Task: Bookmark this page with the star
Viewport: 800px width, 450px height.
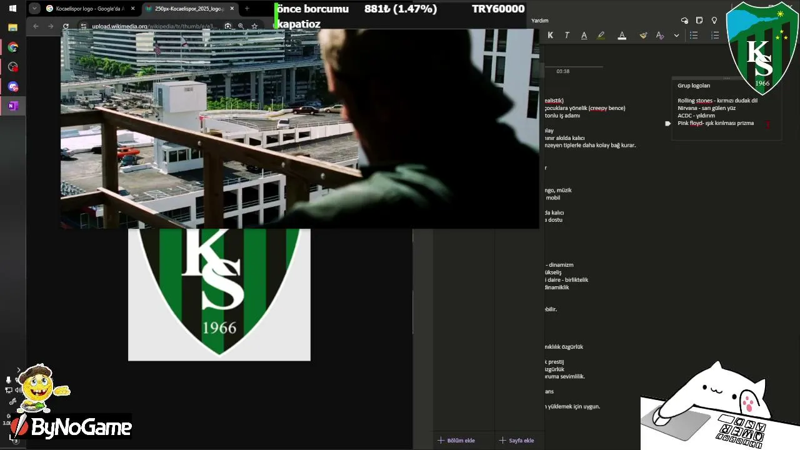Action: [254, 26]
